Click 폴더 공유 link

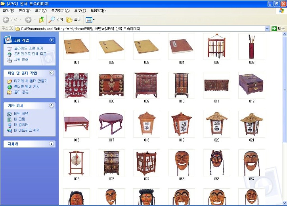tap(21, 92)
